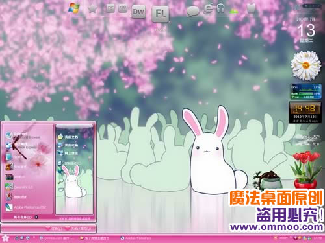The height and width of the screenshot is (243, 325).
Task: Open Internet Explorer from the dock
Action: [208, 9]
